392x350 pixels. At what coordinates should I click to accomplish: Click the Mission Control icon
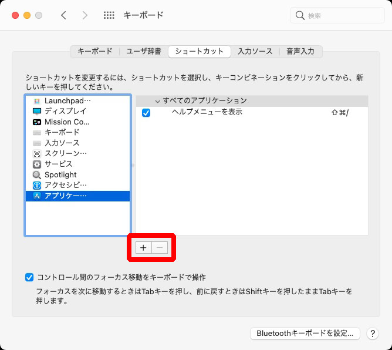(x=37, y=122)
